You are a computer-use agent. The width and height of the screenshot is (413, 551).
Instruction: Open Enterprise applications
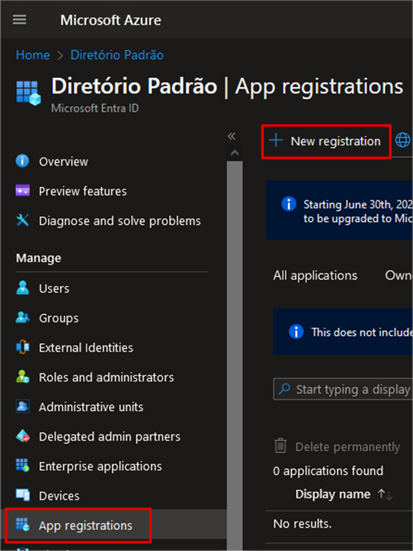click(100, 466)
